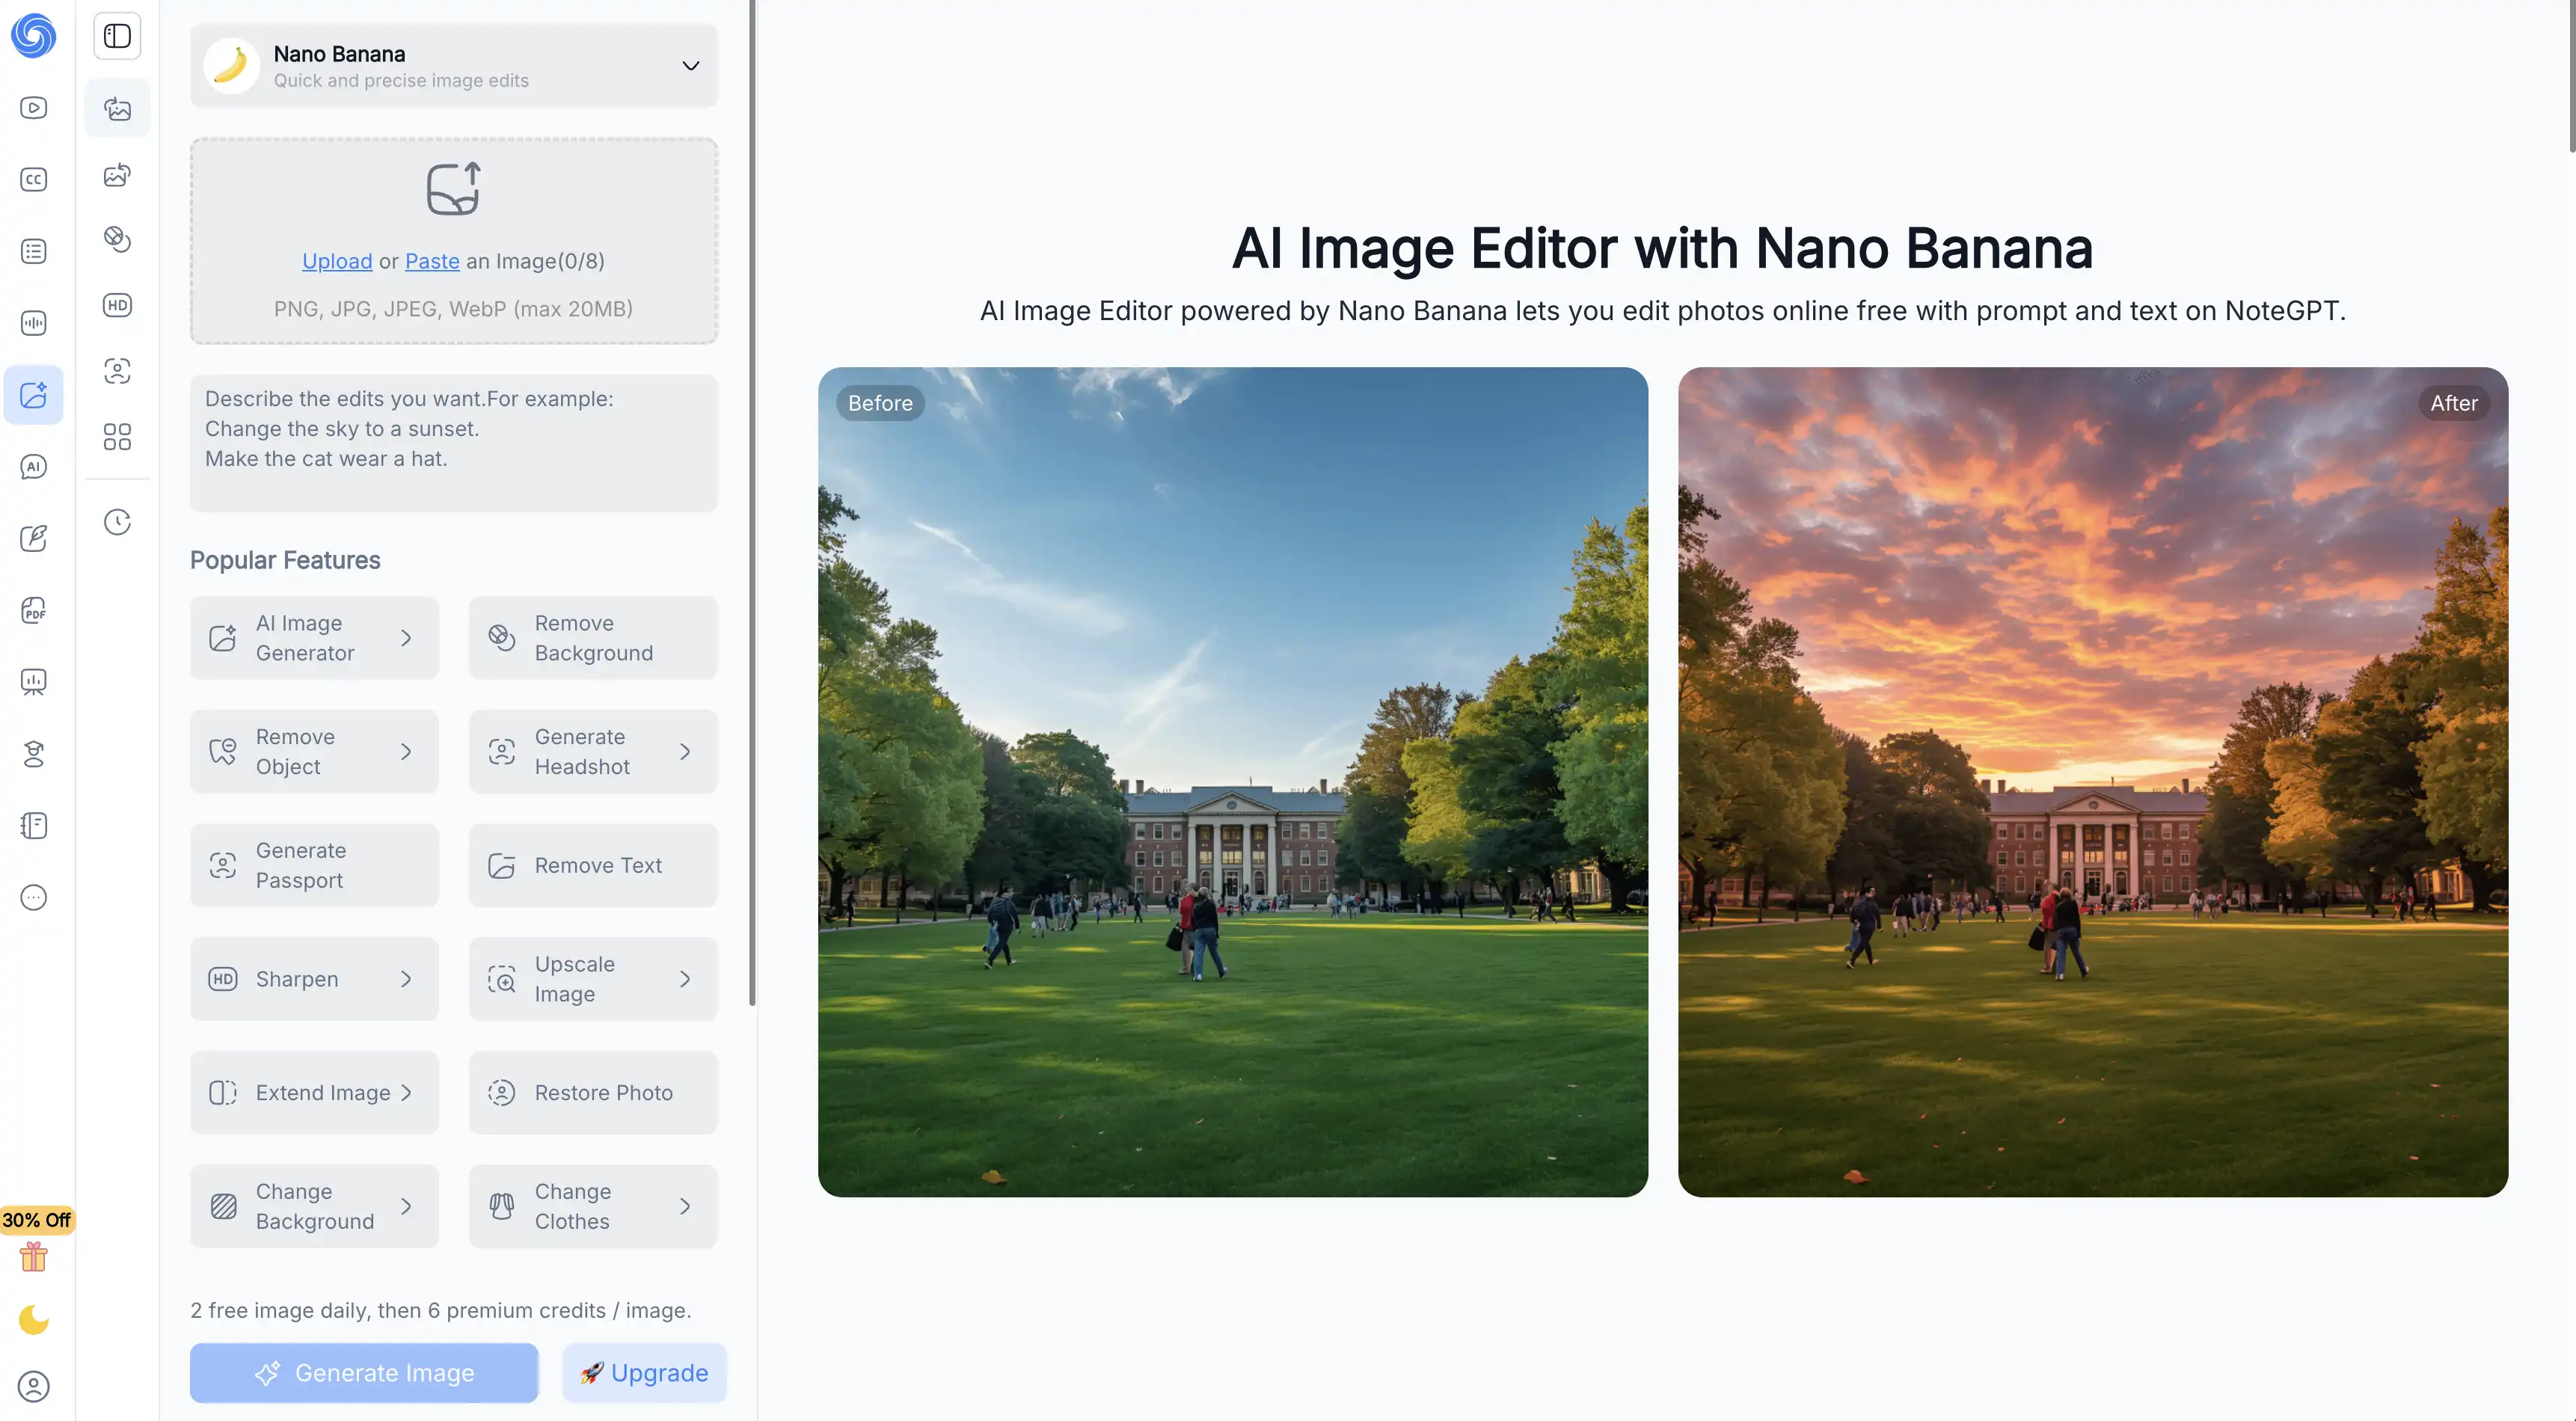Open the HD upscale tool
Screen dimensions: 2576x1421
click(117, 305)
